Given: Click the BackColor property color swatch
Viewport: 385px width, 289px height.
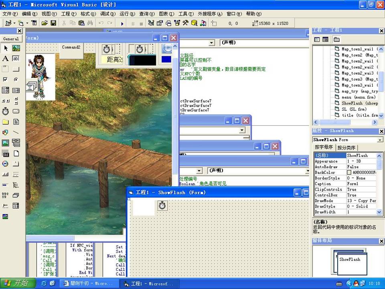Looking at the screenshot, I should click(349, 173).
